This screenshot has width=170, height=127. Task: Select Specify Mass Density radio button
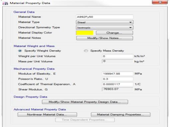click(x=86, y=51)
